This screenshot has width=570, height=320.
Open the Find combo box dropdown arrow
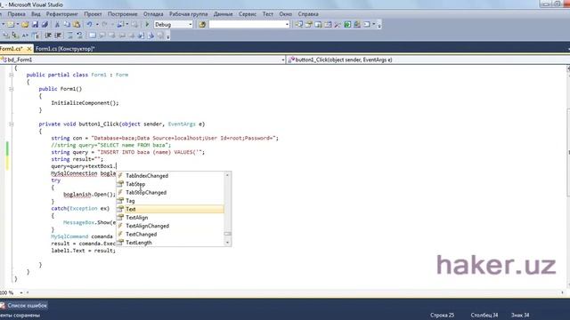(x=287, y=24)
